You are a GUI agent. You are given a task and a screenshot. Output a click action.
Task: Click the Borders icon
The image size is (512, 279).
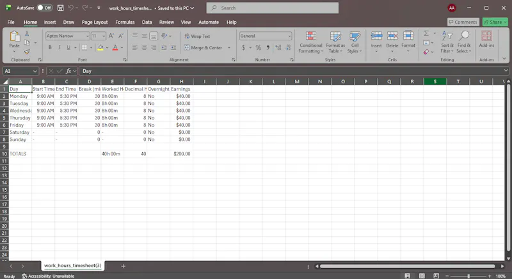(x=84, y=47)
